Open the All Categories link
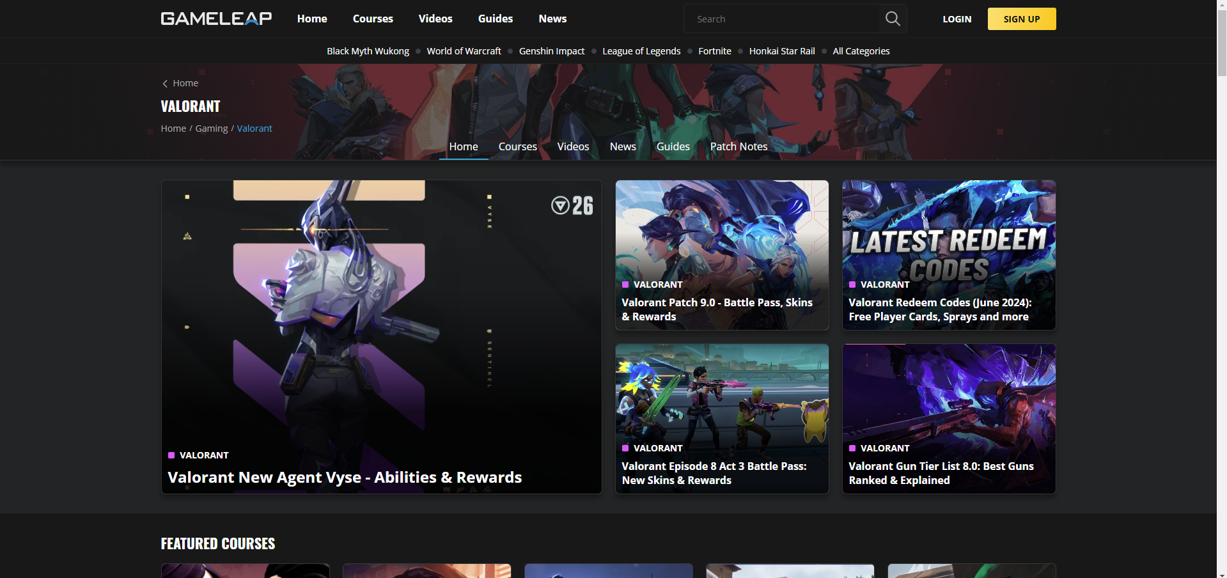 861,51
